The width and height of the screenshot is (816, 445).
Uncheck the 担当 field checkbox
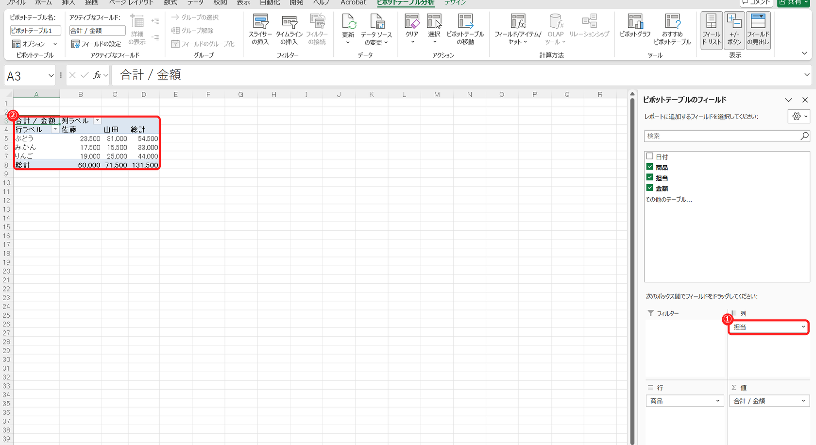coord(650,177)
